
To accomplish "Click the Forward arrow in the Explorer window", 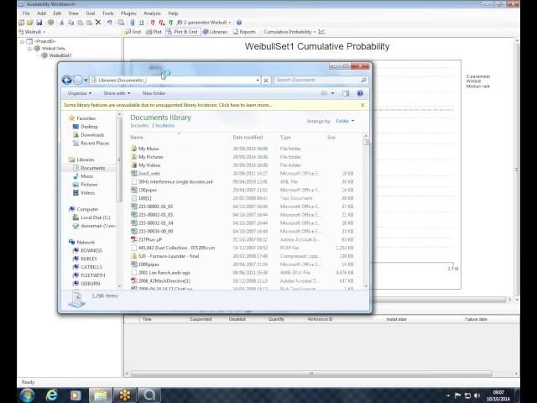I will point(78,81).
